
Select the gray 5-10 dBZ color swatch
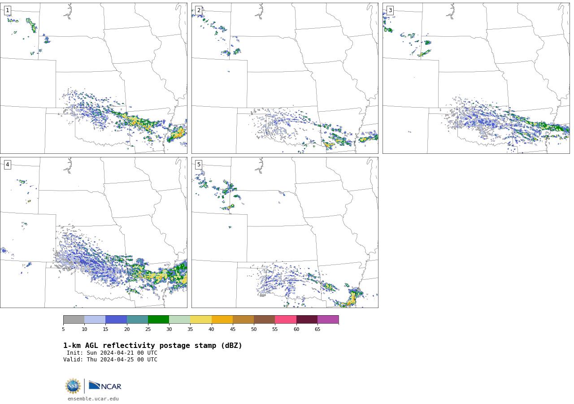pos(74,320)
